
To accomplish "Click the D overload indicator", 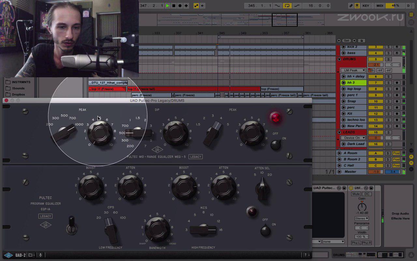I will tap(408, 6).
